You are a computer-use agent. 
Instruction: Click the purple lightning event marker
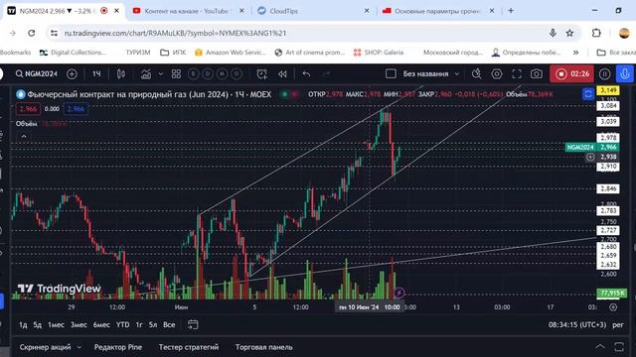pos(399,293)
